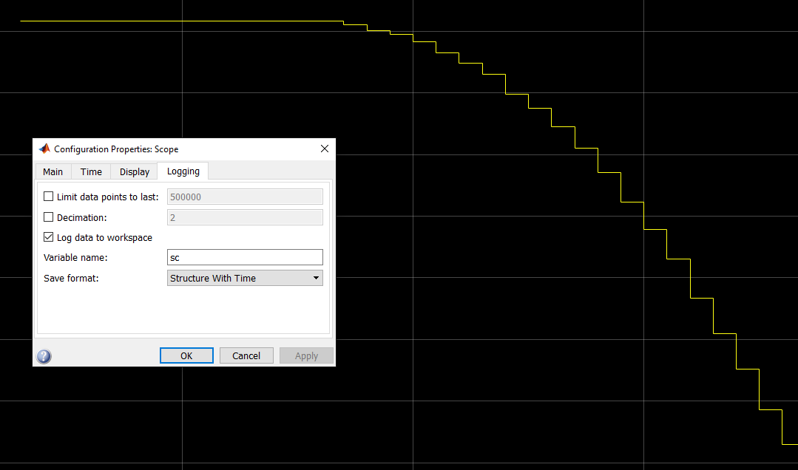Screen dimensions: 798x470
Task: Close the Configuration Properties dialog
Action: 324,149
